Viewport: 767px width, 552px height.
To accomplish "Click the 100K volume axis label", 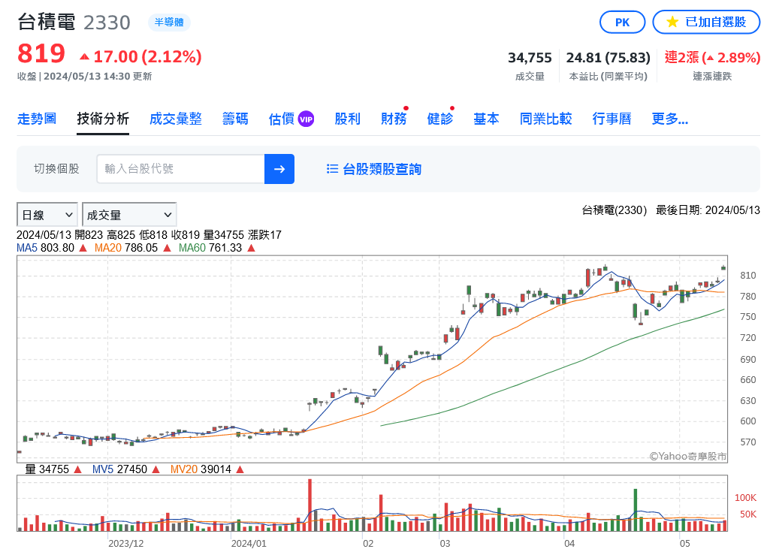I will pyautogui.click(x=745, y=498).
